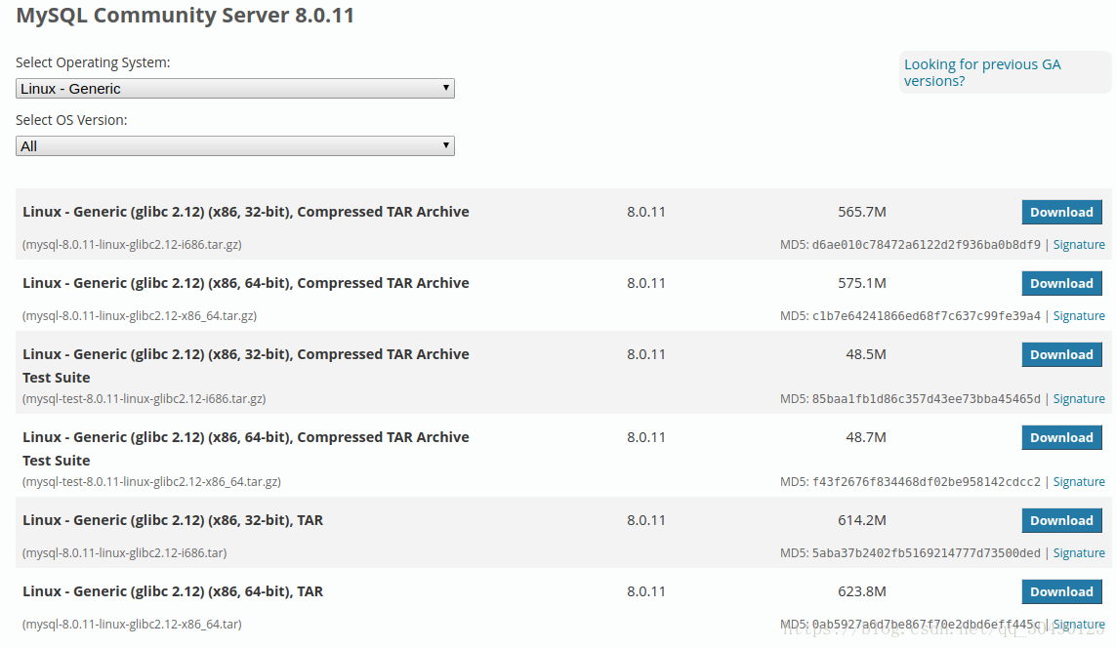
Task: Open Signature link for mysql-8.0.11-linux-glibc2.12-x86_64.tar.gz
Action: coord(1079,316)
